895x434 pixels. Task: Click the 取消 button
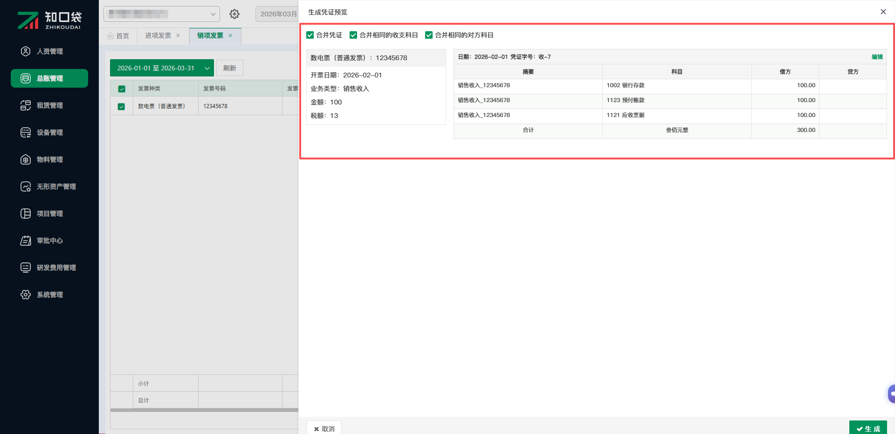pyautogui.click(x=324, y=428)
